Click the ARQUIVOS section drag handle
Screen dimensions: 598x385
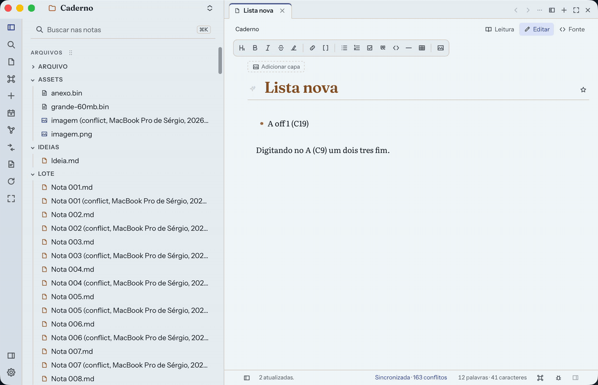[x=70, y=53]
